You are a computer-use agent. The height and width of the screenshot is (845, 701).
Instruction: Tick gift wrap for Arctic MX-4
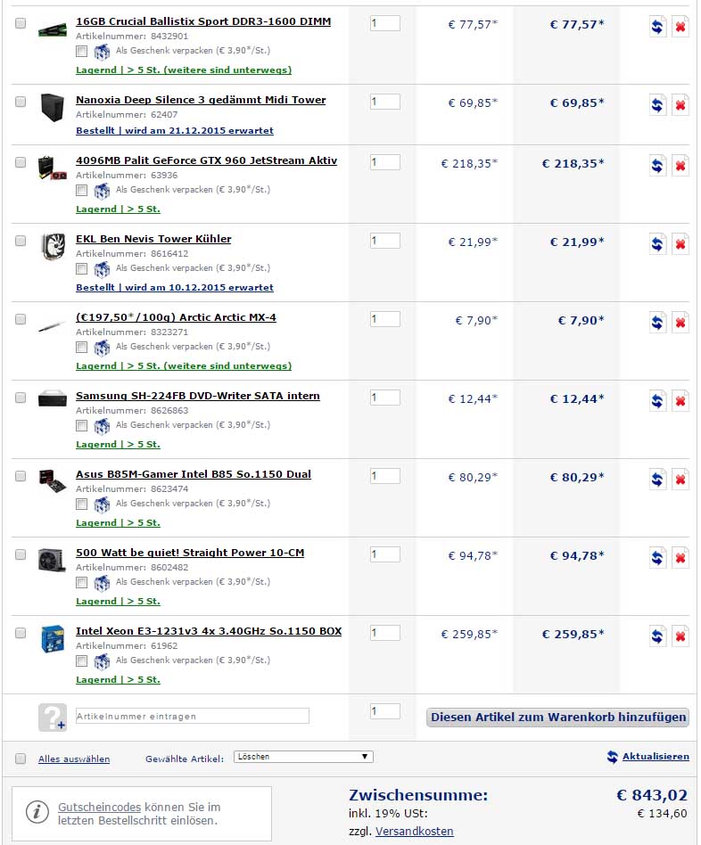[81, 347]
